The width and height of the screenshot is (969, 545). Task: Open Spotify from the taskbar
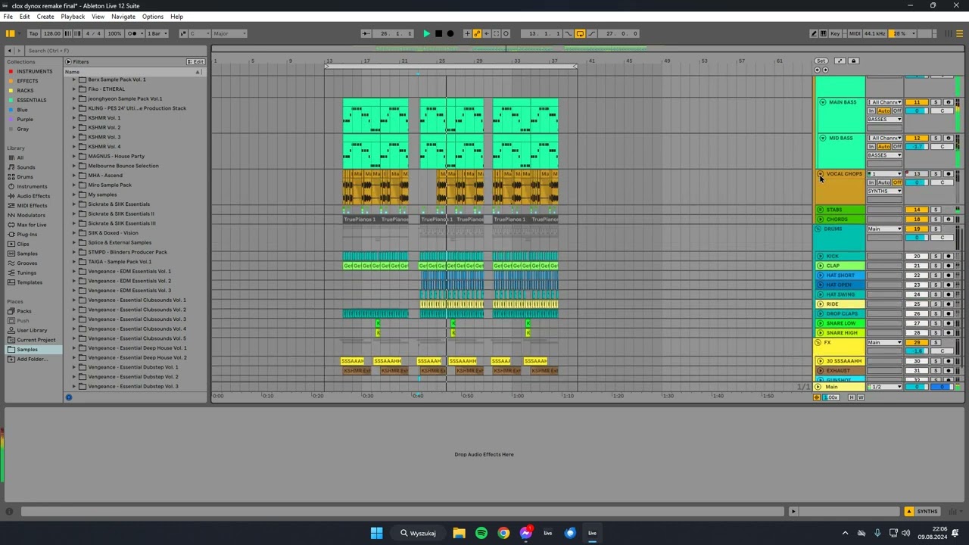[481, 533]
